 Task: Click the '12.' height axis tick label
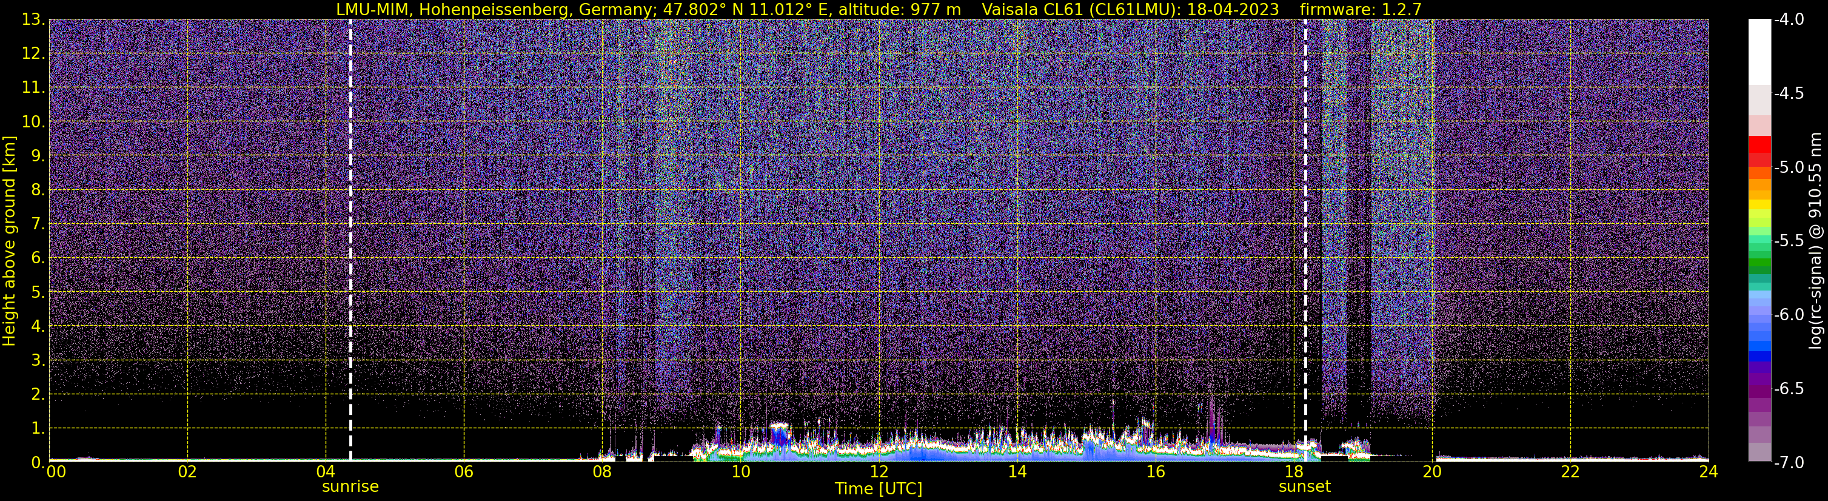pyautogui.click(x=34, y=54)
